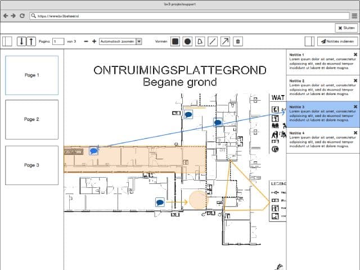The width and height of the screenshot is (360, 270).
Task: Toggle the left thumbnail sidebar panel
Action: point(8,41)
